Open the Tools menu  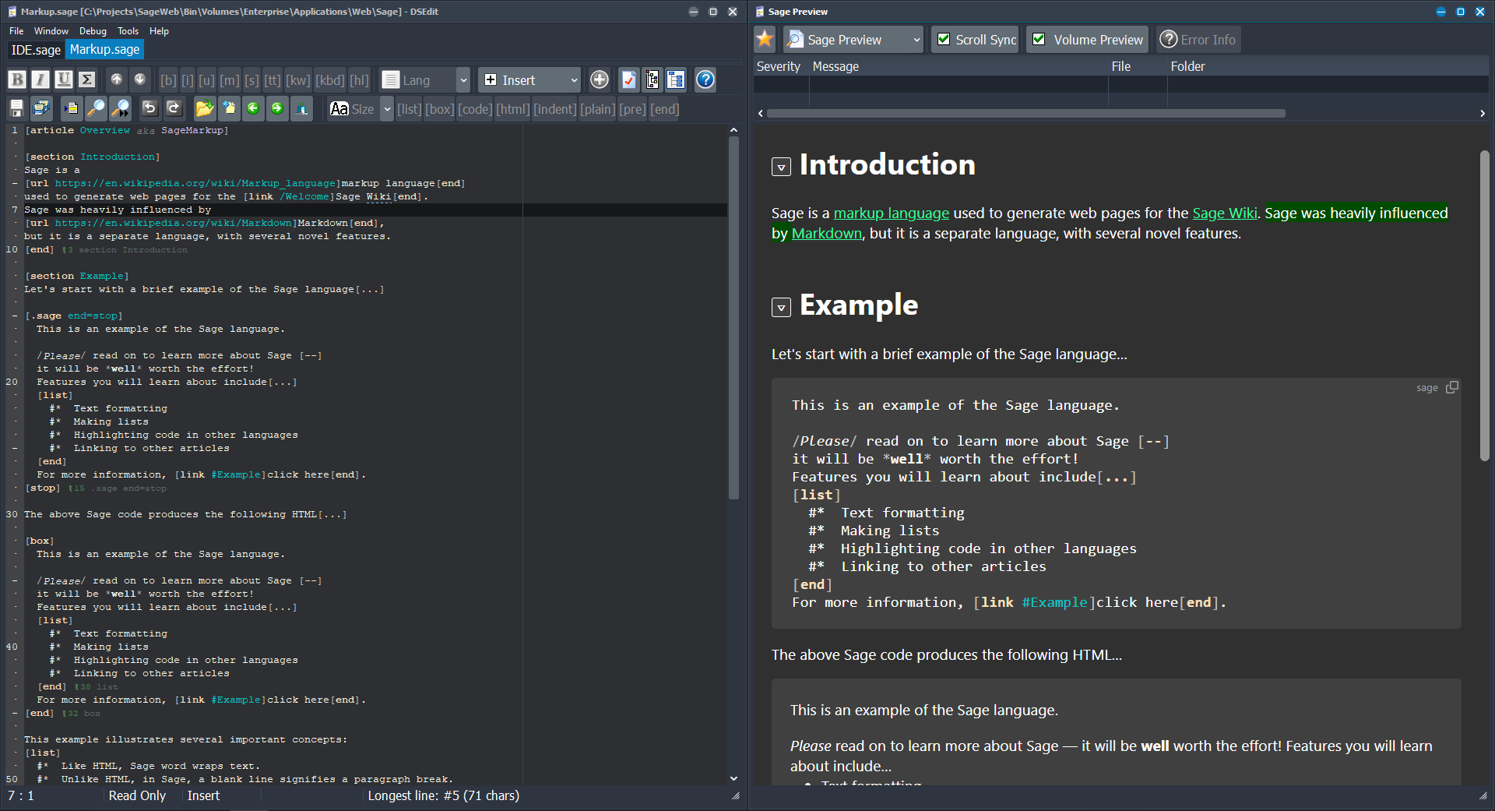(x=128, y=31)
